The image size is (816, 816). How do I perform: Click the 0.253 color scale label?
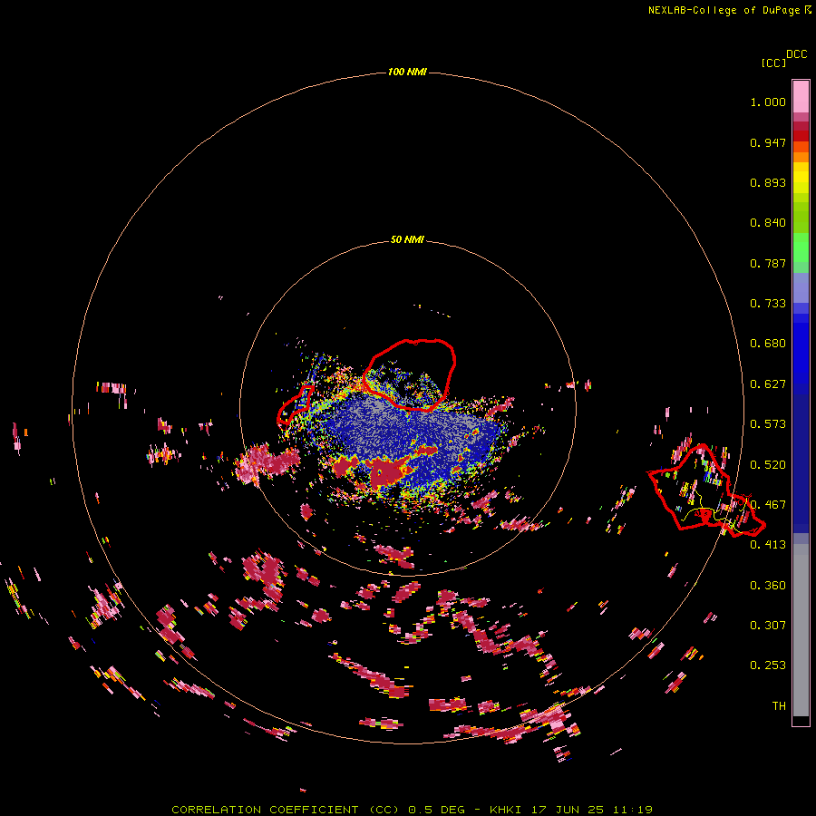click(x=768, y=665)
